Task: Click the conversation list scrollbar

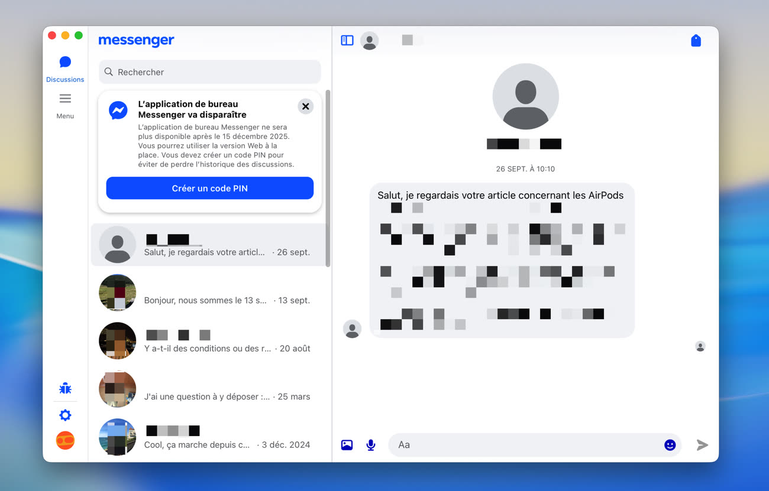Action: (x=328, y=177)
